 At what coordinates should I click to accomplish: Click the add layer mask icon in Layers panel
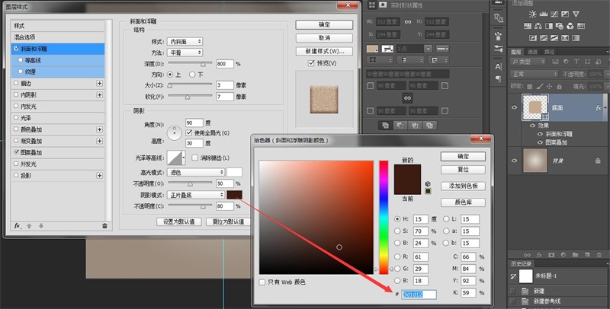[551, 255]
